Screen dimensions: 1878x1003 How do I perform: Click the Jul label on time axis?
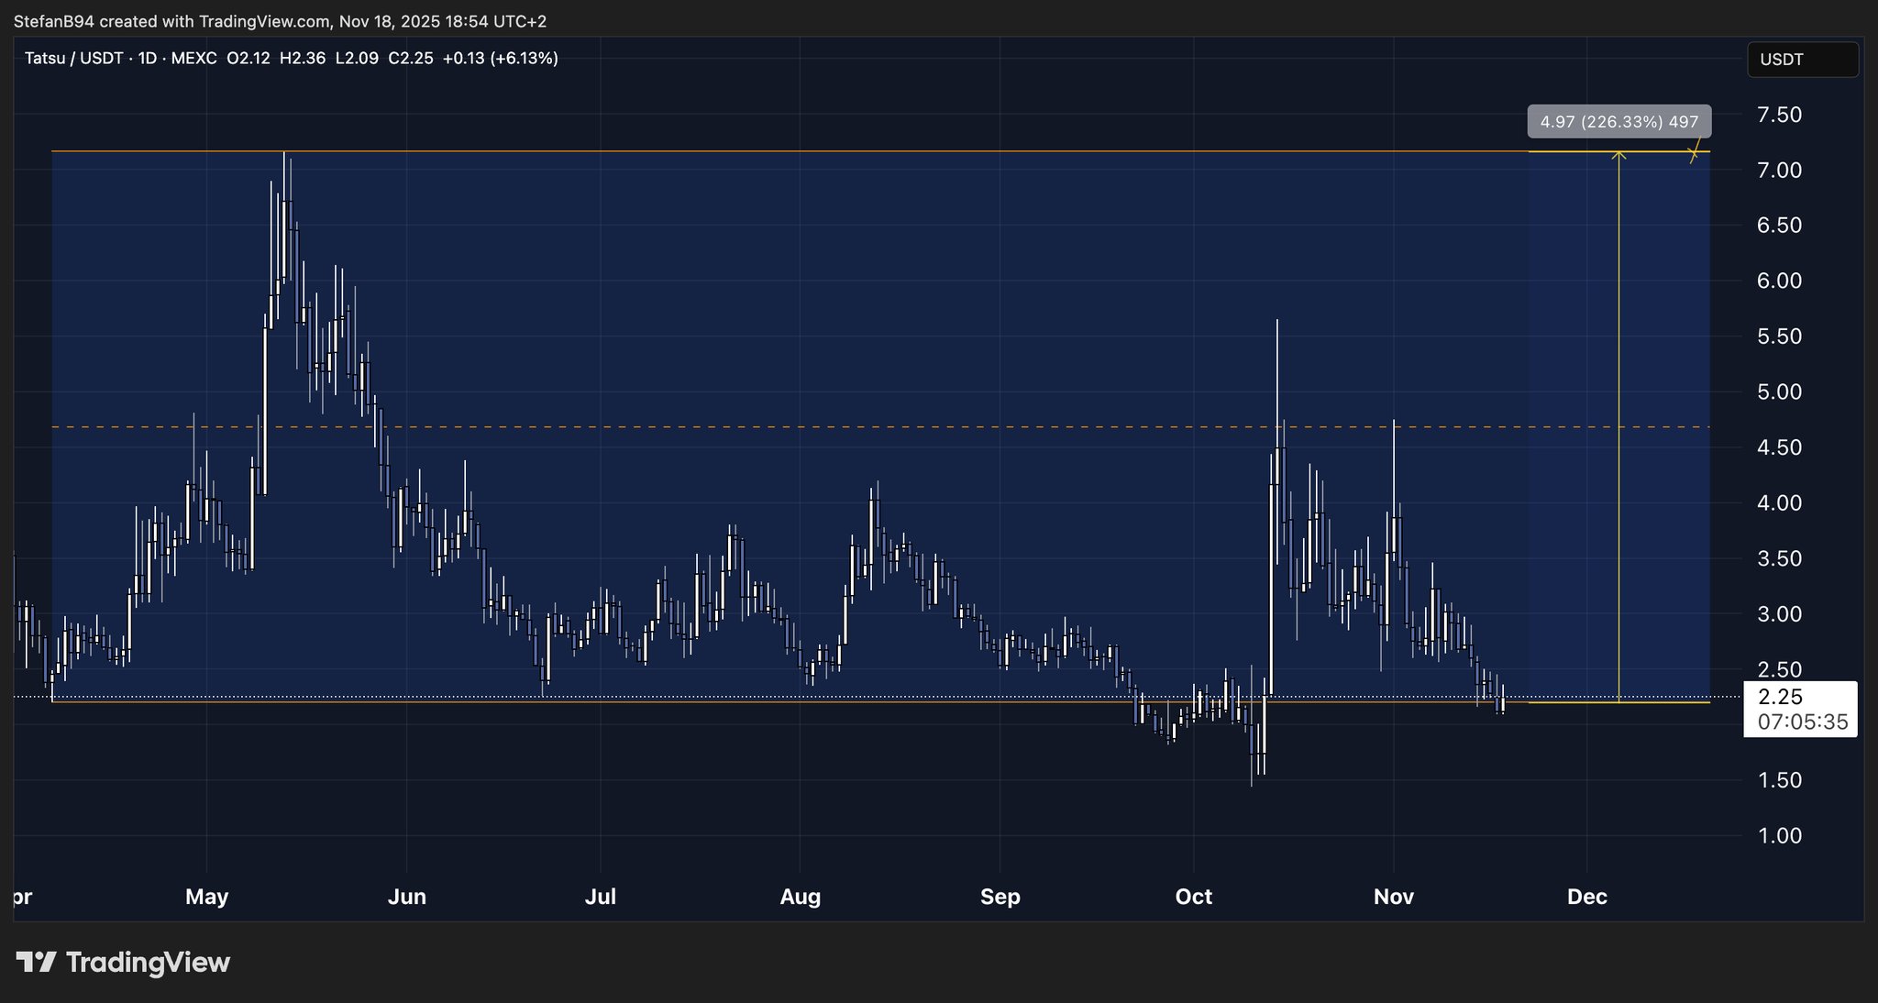tap(600, 897)
